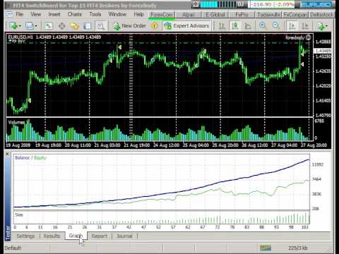Toggle the Navigator folder-star icon
This screenshot has width=339, height=254.
75,26
